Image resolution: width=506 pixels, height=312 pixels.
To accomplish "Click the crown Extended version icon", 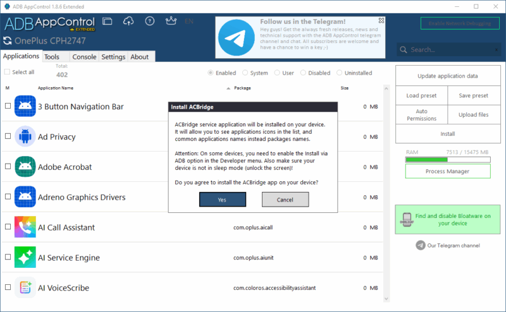I will [170, 21].
